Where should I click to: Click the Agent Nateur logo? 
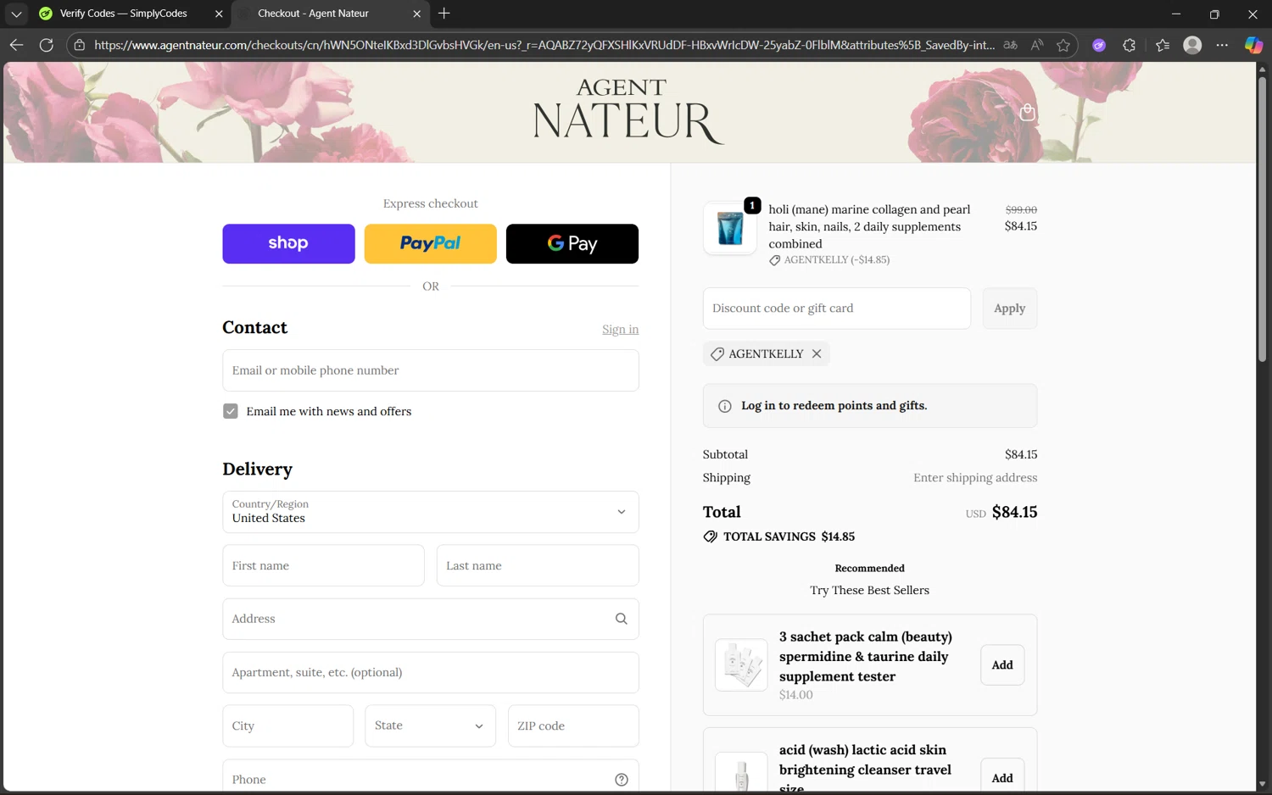628,111
